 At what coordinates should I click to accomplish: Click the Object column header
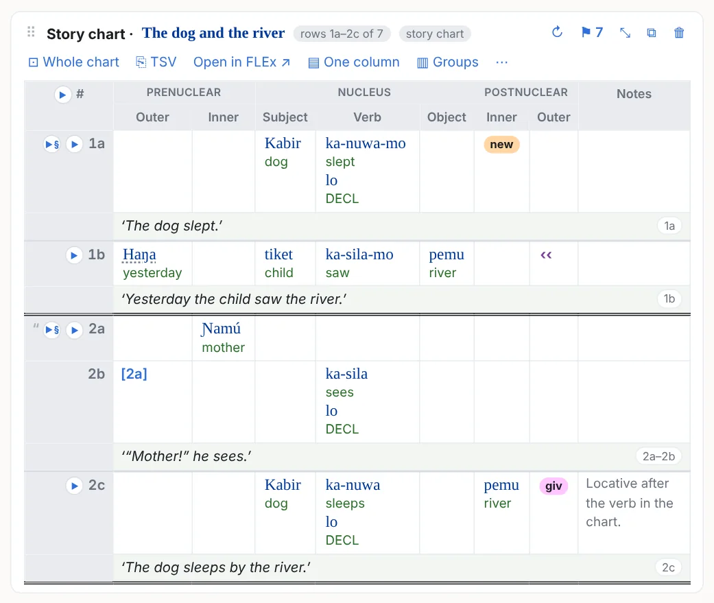click(x=447, y=117)
